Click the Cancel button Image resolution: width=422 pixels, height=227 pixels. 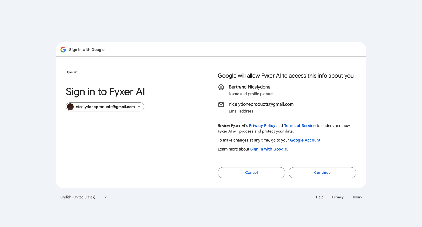pyautogui.click(x=251, y=173)
